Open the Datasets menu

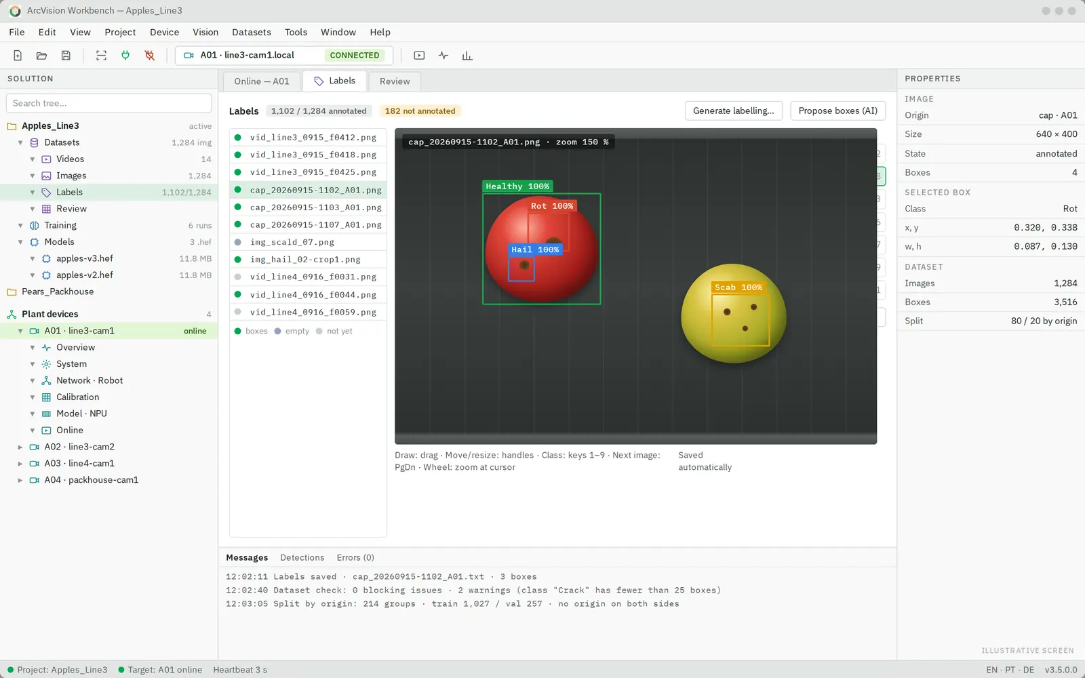point(252,32)
